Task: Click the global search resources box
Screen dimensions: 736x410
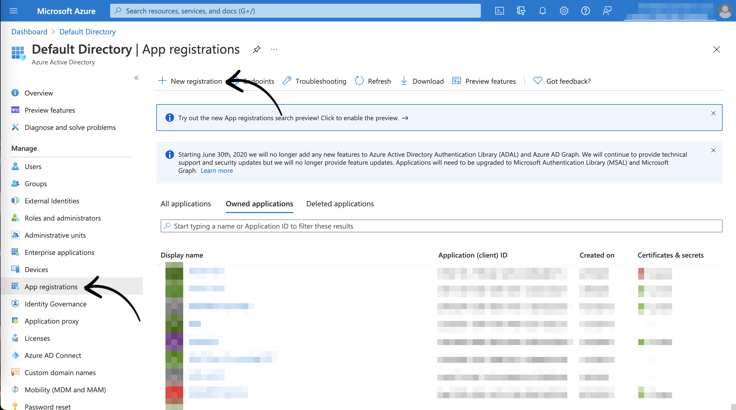Action: click(295, 11)
